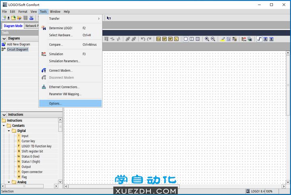Open the View menu
The image size is (291, 195).
click(34, 11)
